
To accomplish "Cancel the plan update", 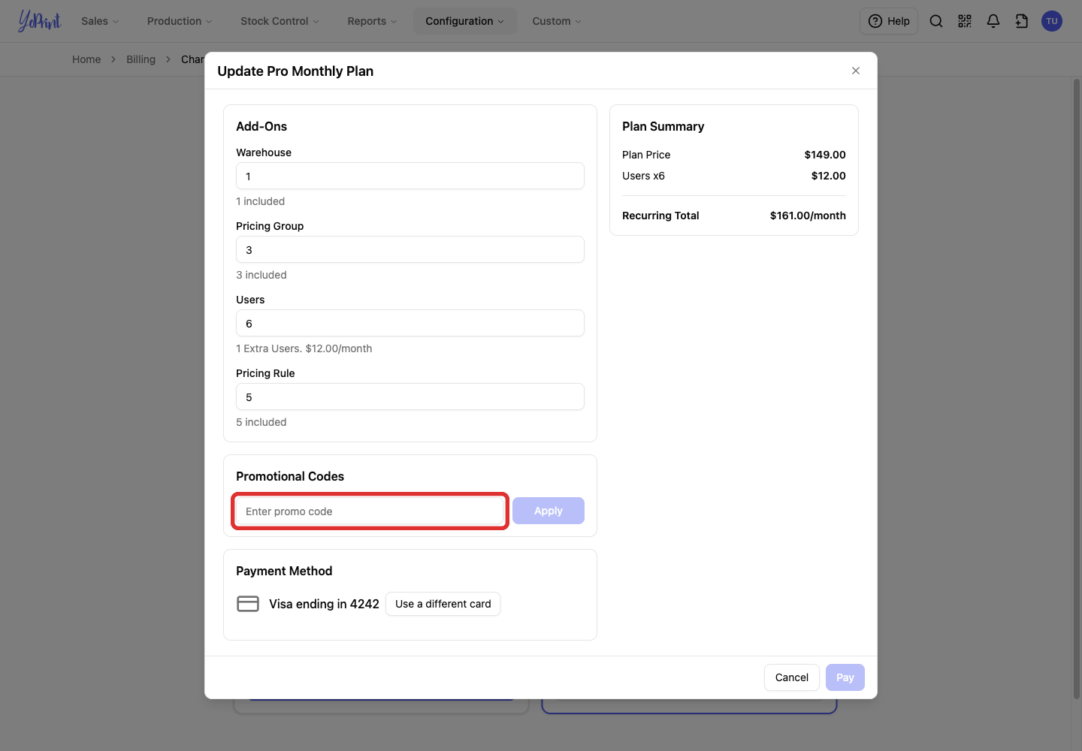I will pyautogui.click(x=792, y=677).
